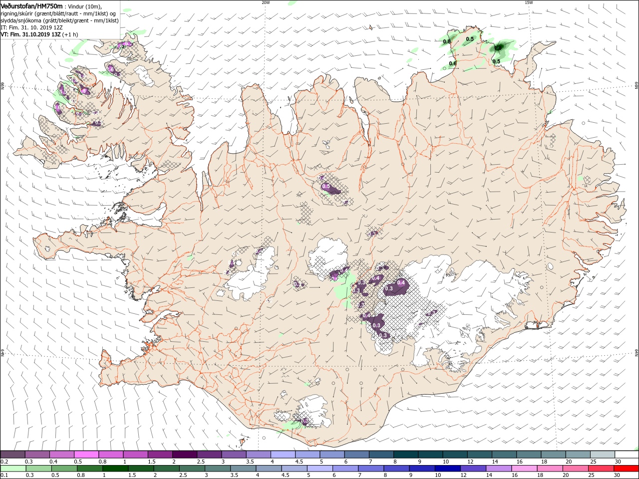639x479 pixels.
Task: Click the 0.8 value on the northeast coast
Action: (447, 41)
